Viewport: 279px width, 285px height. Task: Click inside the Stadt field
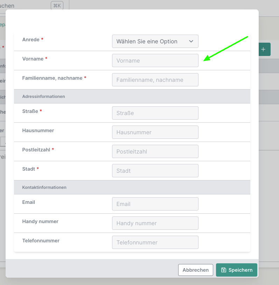coord(155,171)
